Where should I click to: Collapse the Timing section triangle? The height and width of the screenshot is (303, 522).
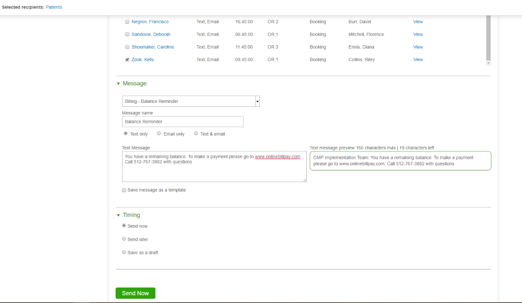click(x=118, y=215)
